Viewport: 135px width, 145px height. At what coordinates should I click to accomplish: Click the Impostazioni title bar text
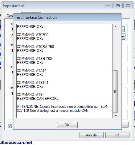click(13, 6)
